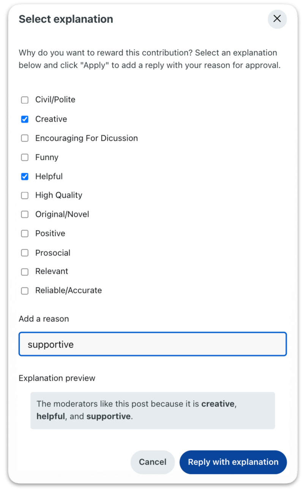Check the Original/Novel option

pyautogui.click(x=25, y=214)
